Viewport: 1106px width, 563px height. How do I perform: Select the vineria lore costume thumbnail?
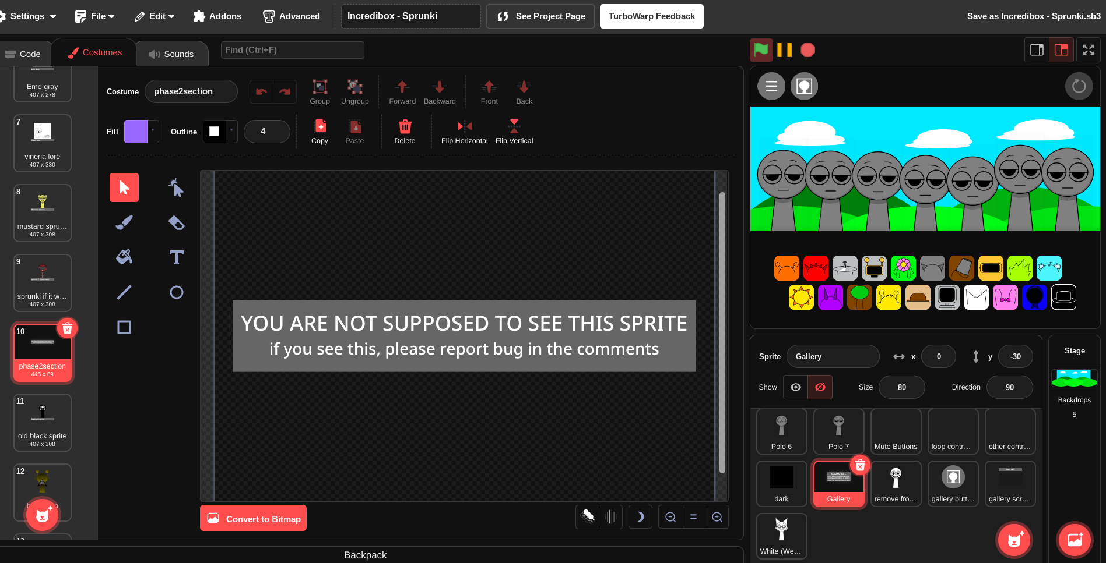point(43,143)
